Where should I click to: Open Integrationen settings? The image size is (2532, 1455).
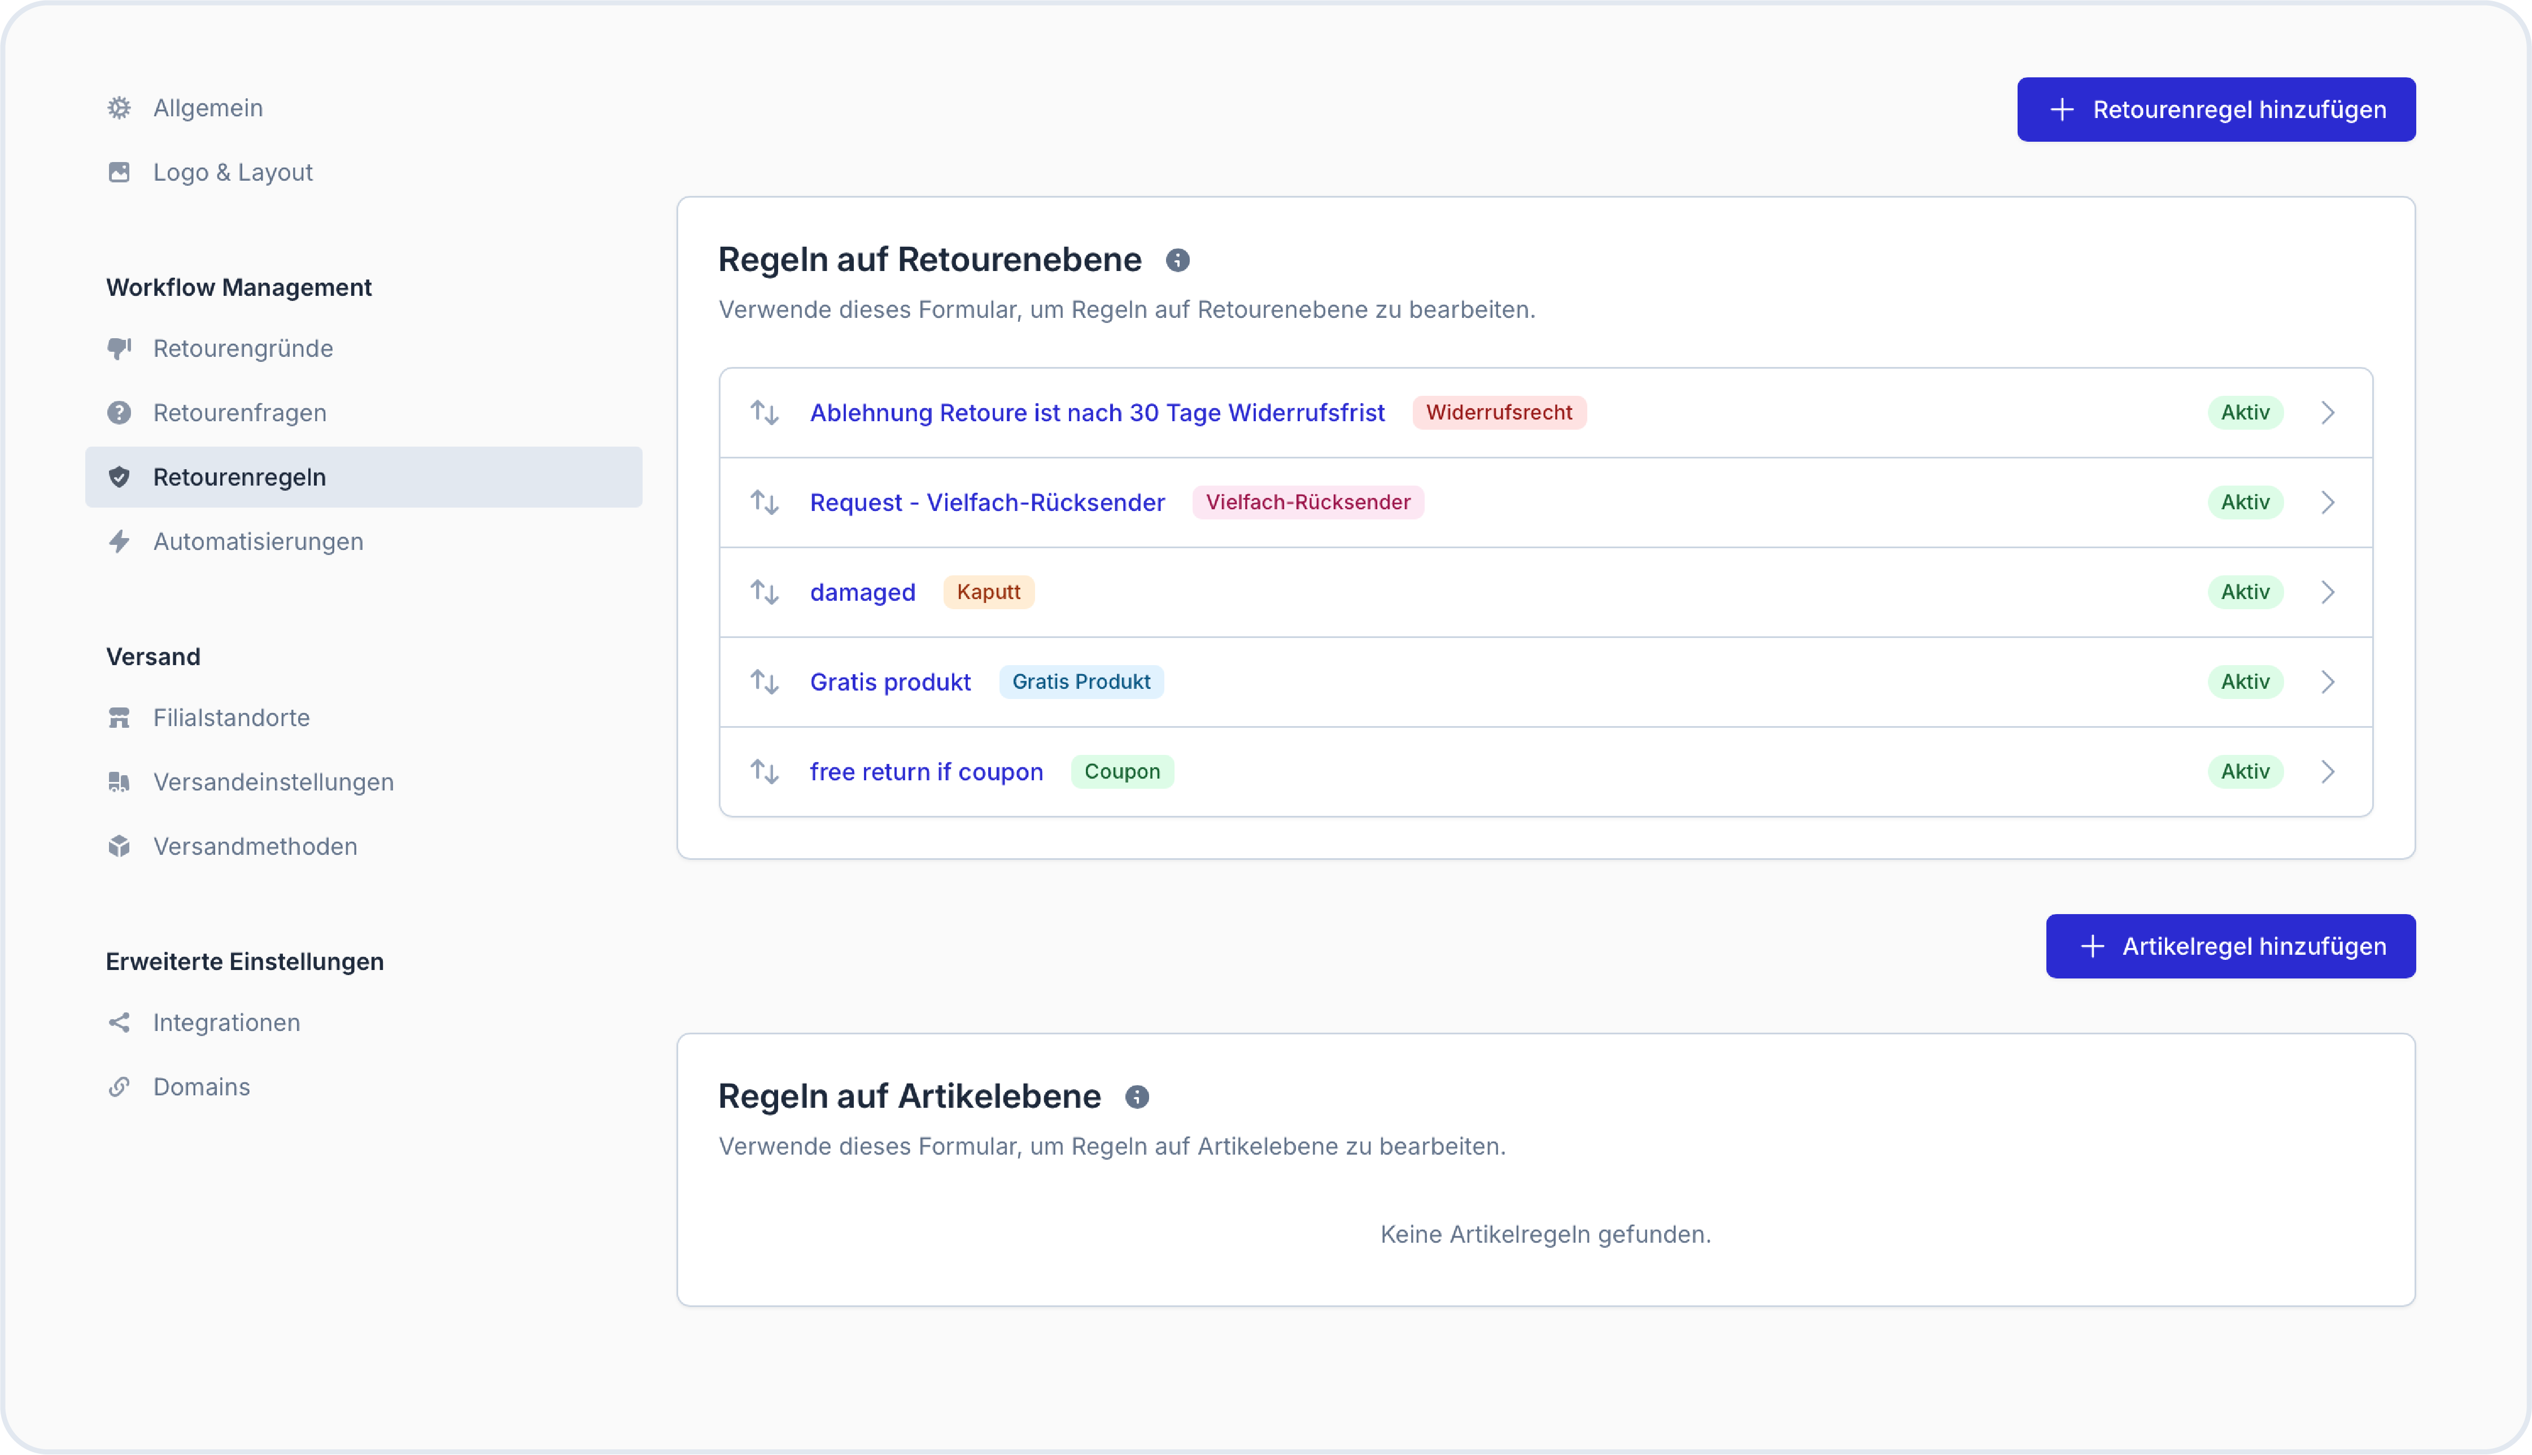(x=226, y=1023)
